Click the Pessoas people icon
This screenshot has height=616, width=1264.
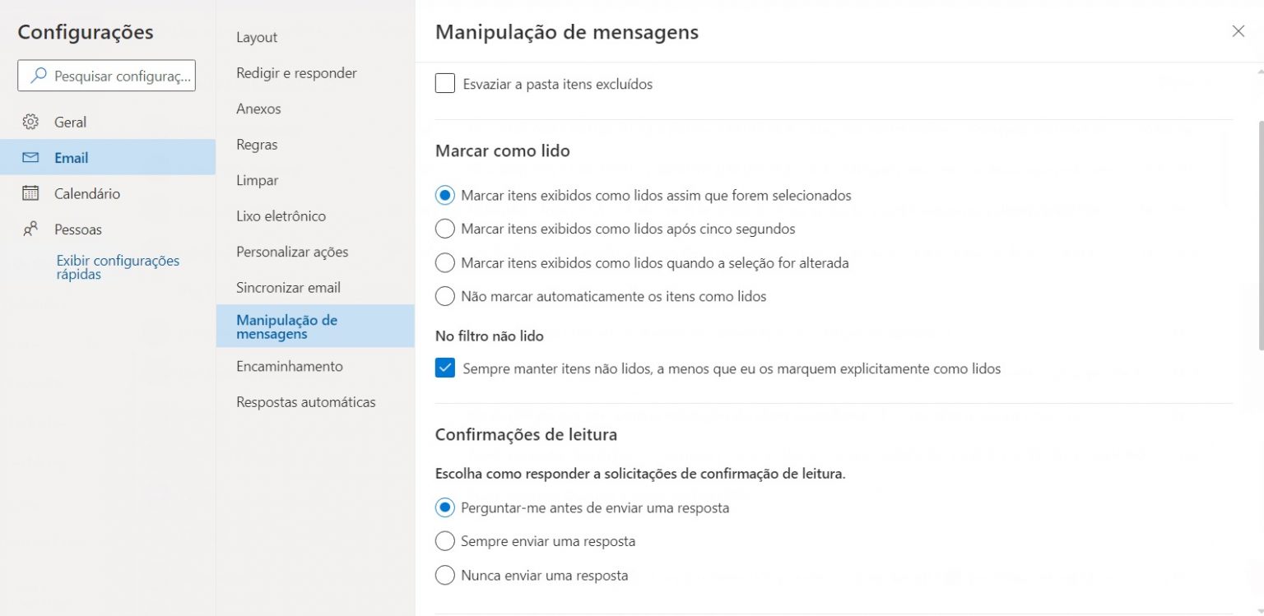(x=30, y=229)
